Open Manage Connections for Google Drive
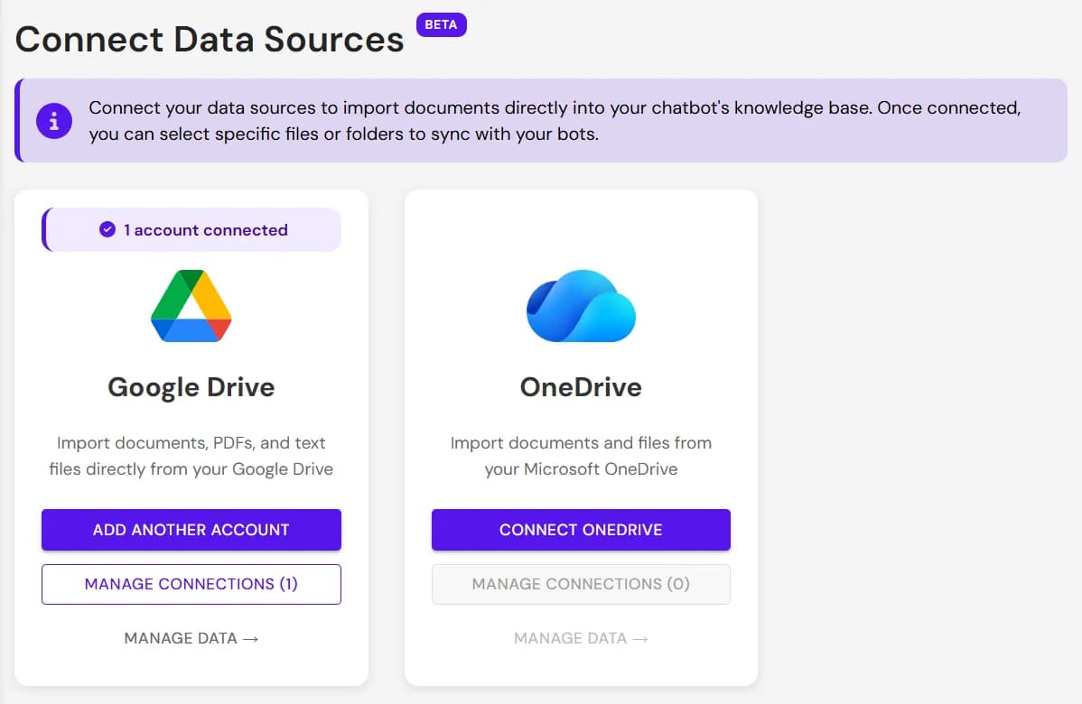The width and height of the screenshot is (1082, 704). click(x=191, y=584)
